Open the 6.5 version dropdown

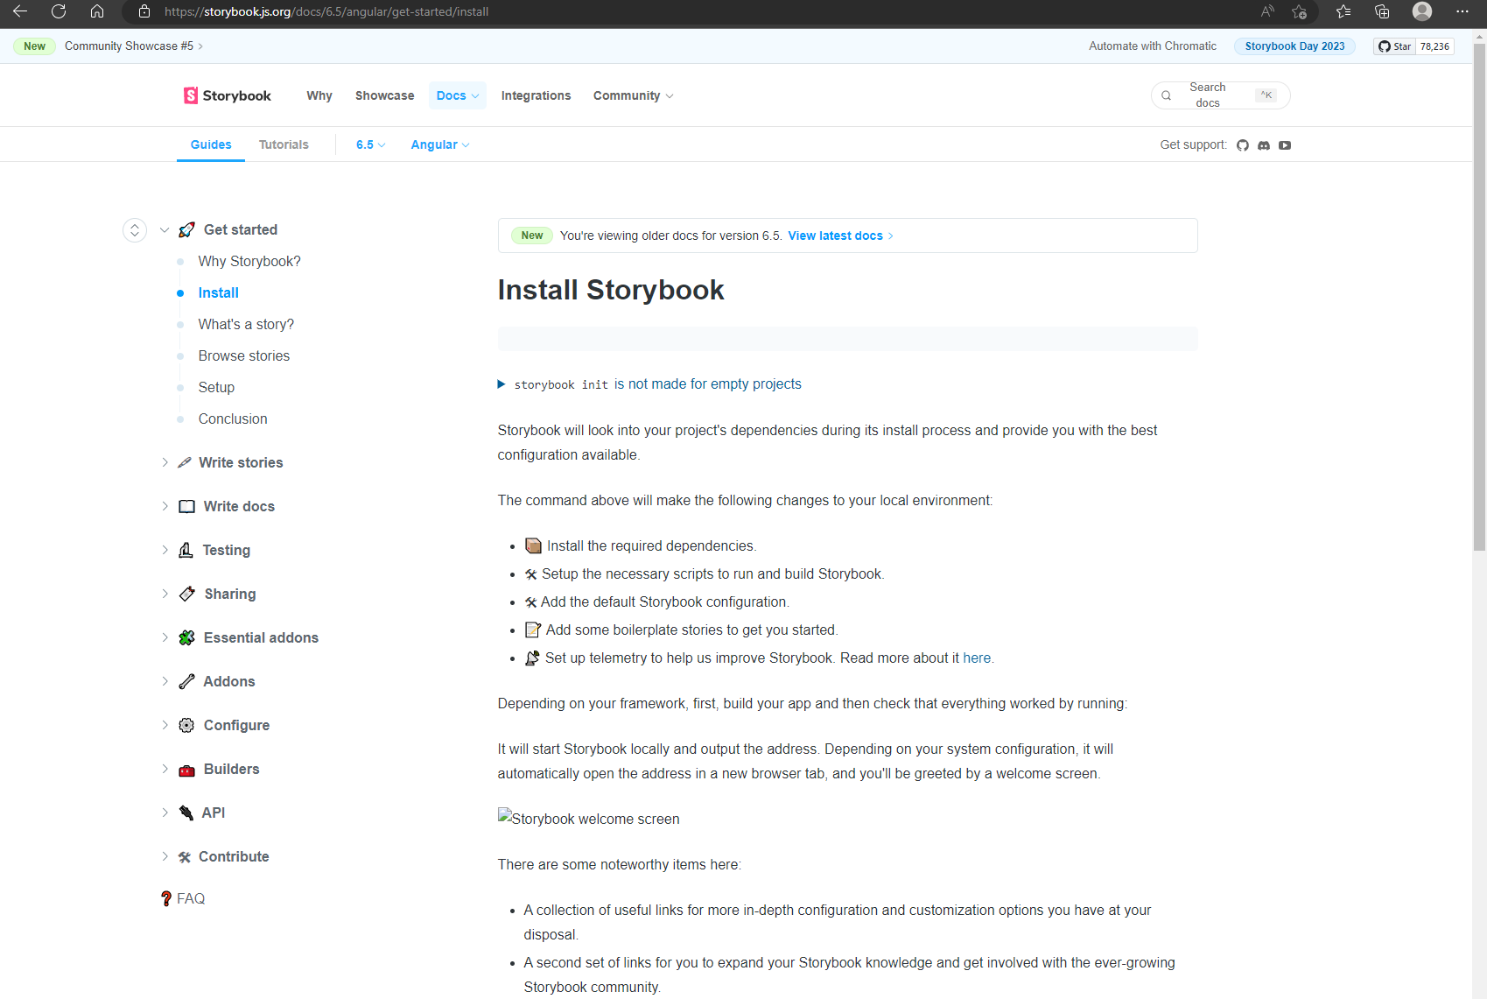(369, 144)
